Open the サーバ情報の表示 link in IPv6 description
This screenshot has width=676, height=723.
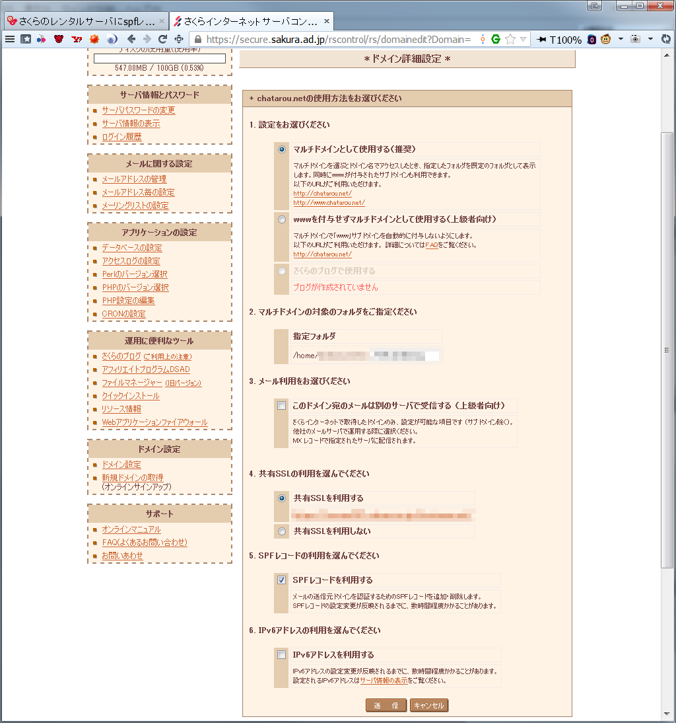point(384,681)
